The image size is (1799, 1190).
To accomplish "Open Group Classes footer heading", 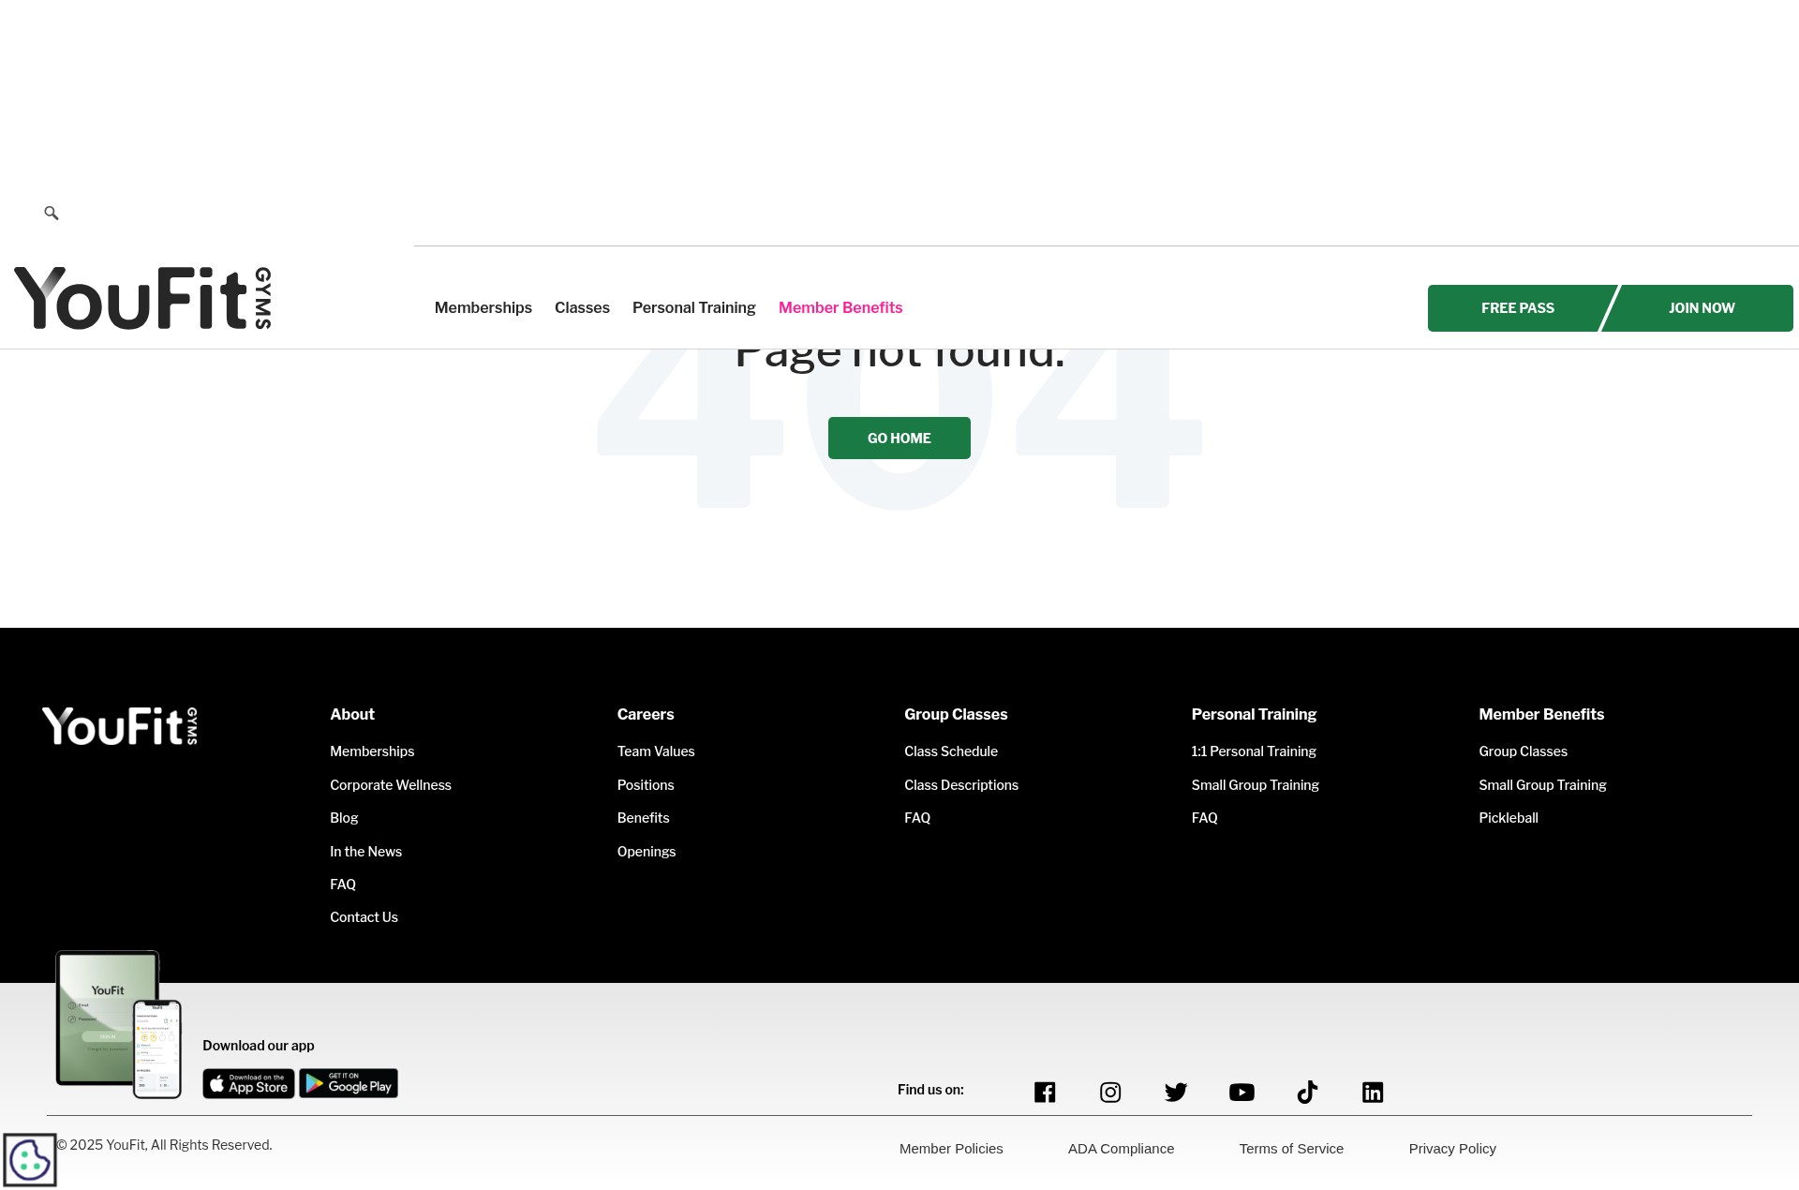I will 956,714.
